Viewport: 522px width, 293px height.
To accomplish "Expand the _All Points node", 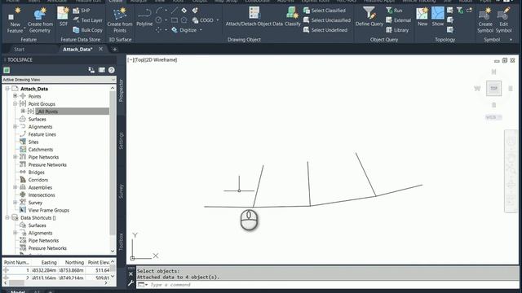I will coord(23,111).
